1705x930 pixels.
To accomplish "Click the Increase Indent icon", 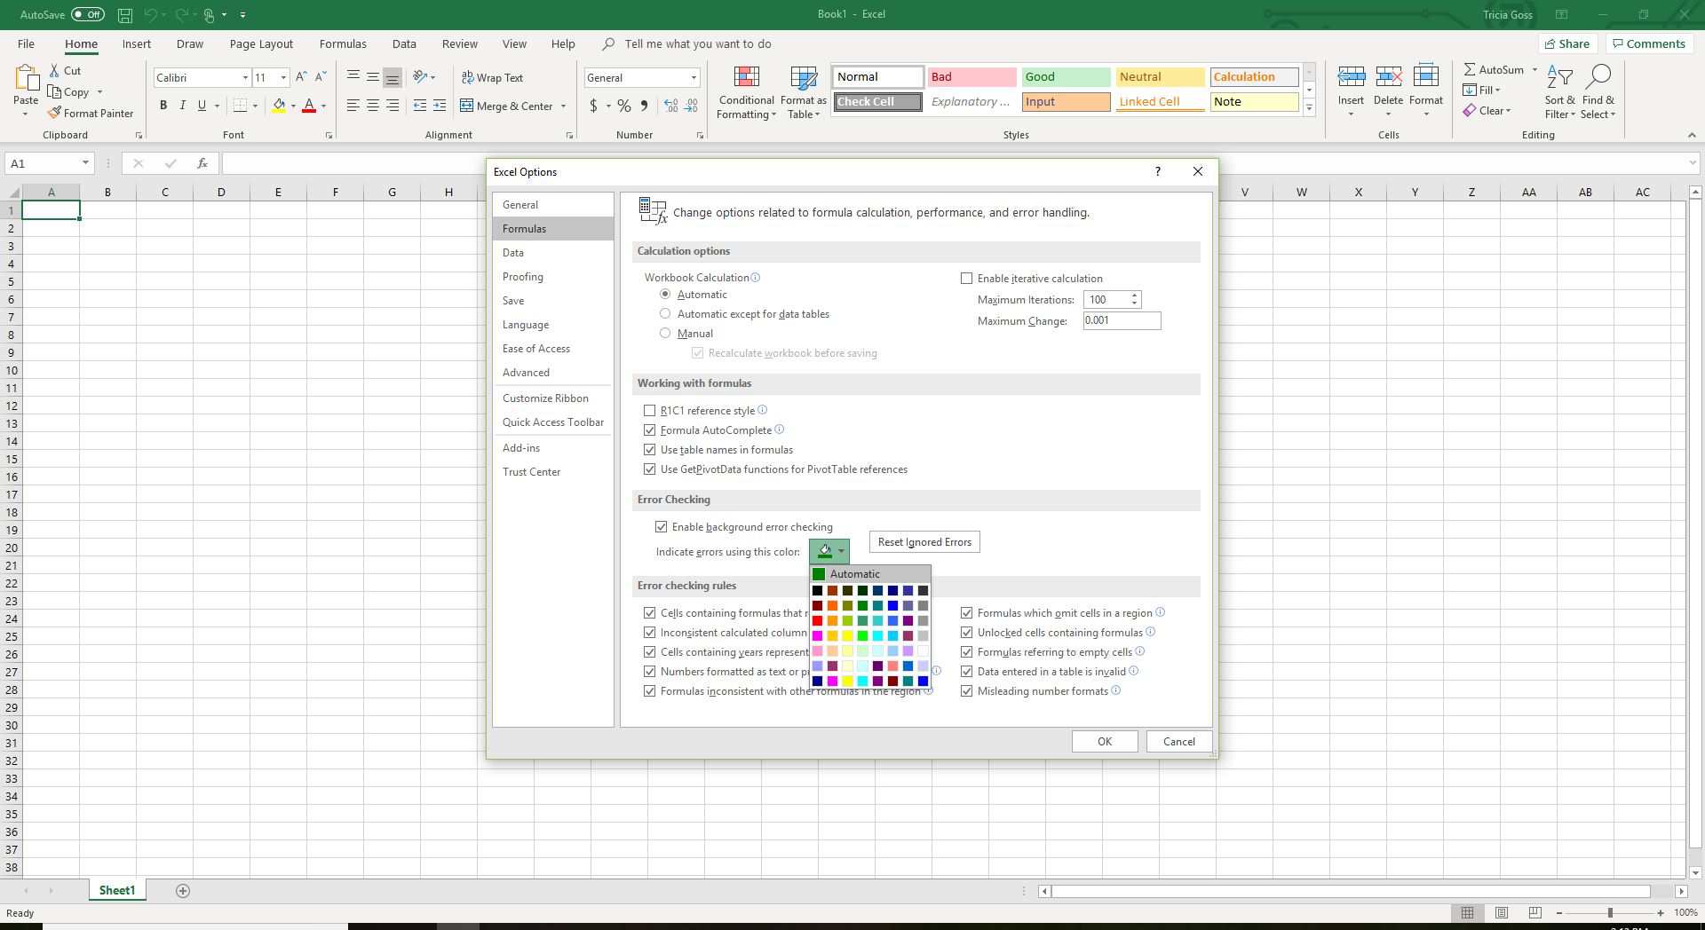I will click(440, 106).
